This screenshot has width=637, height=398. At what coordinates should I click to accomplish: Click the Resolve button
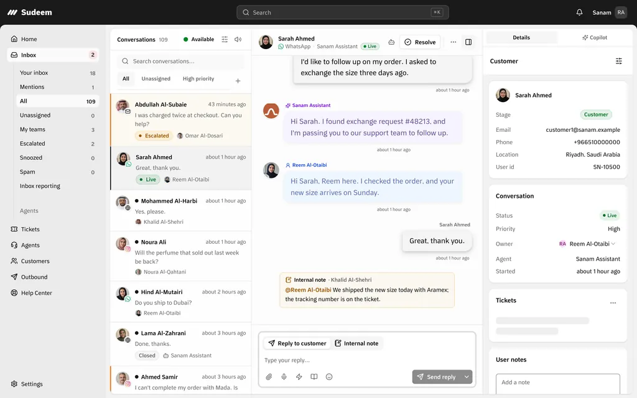point(420,42)
